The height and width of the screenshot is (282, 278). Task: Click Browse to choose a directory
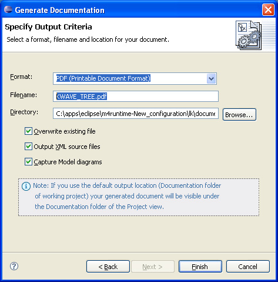coord(239,115)
